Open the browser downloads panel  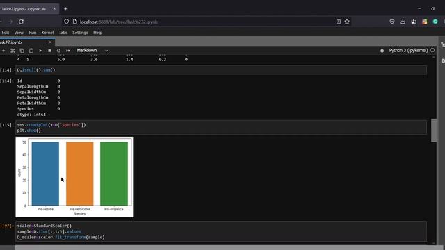[403, 22]
